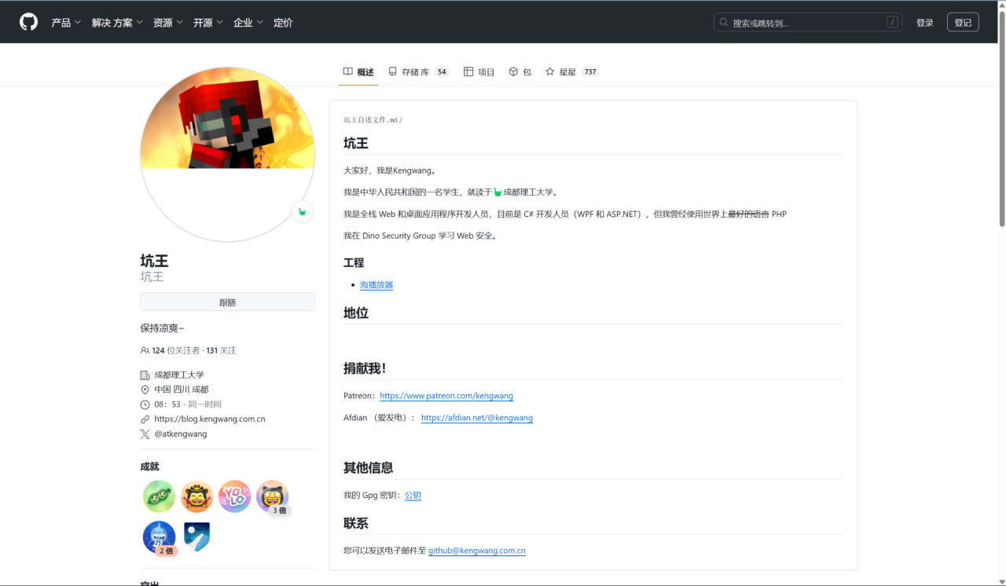Screen dimensions: 1006x586
Task: Switch to the 包 packages tab
Action: (520, 71)
